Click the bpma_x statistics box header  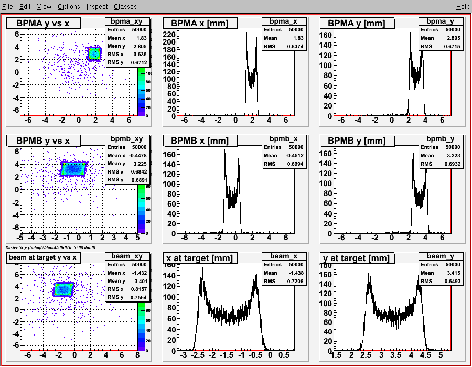pos(284,21)
